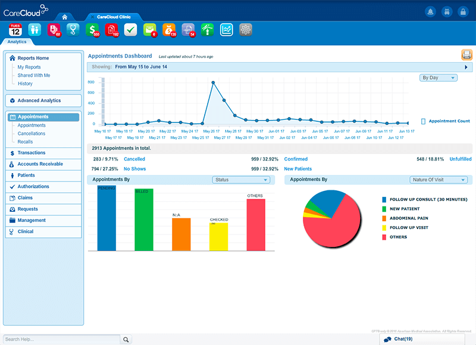Click the CareCloud logo
476x345 pixels.
pyautogui.click(x=26, y=11)
